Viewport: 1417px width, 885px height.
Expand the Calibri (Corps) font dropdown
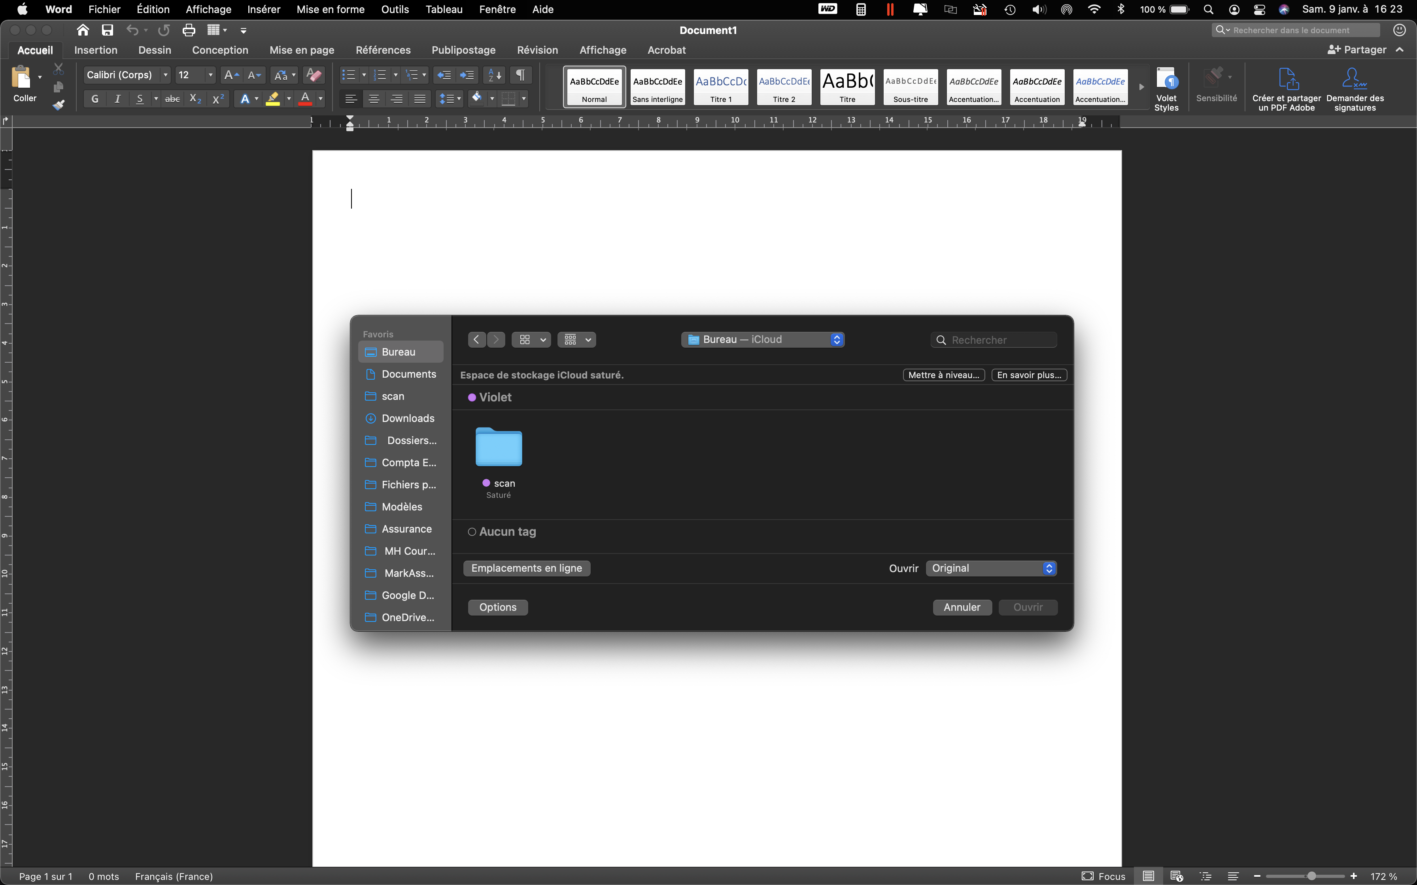[166, 75]
